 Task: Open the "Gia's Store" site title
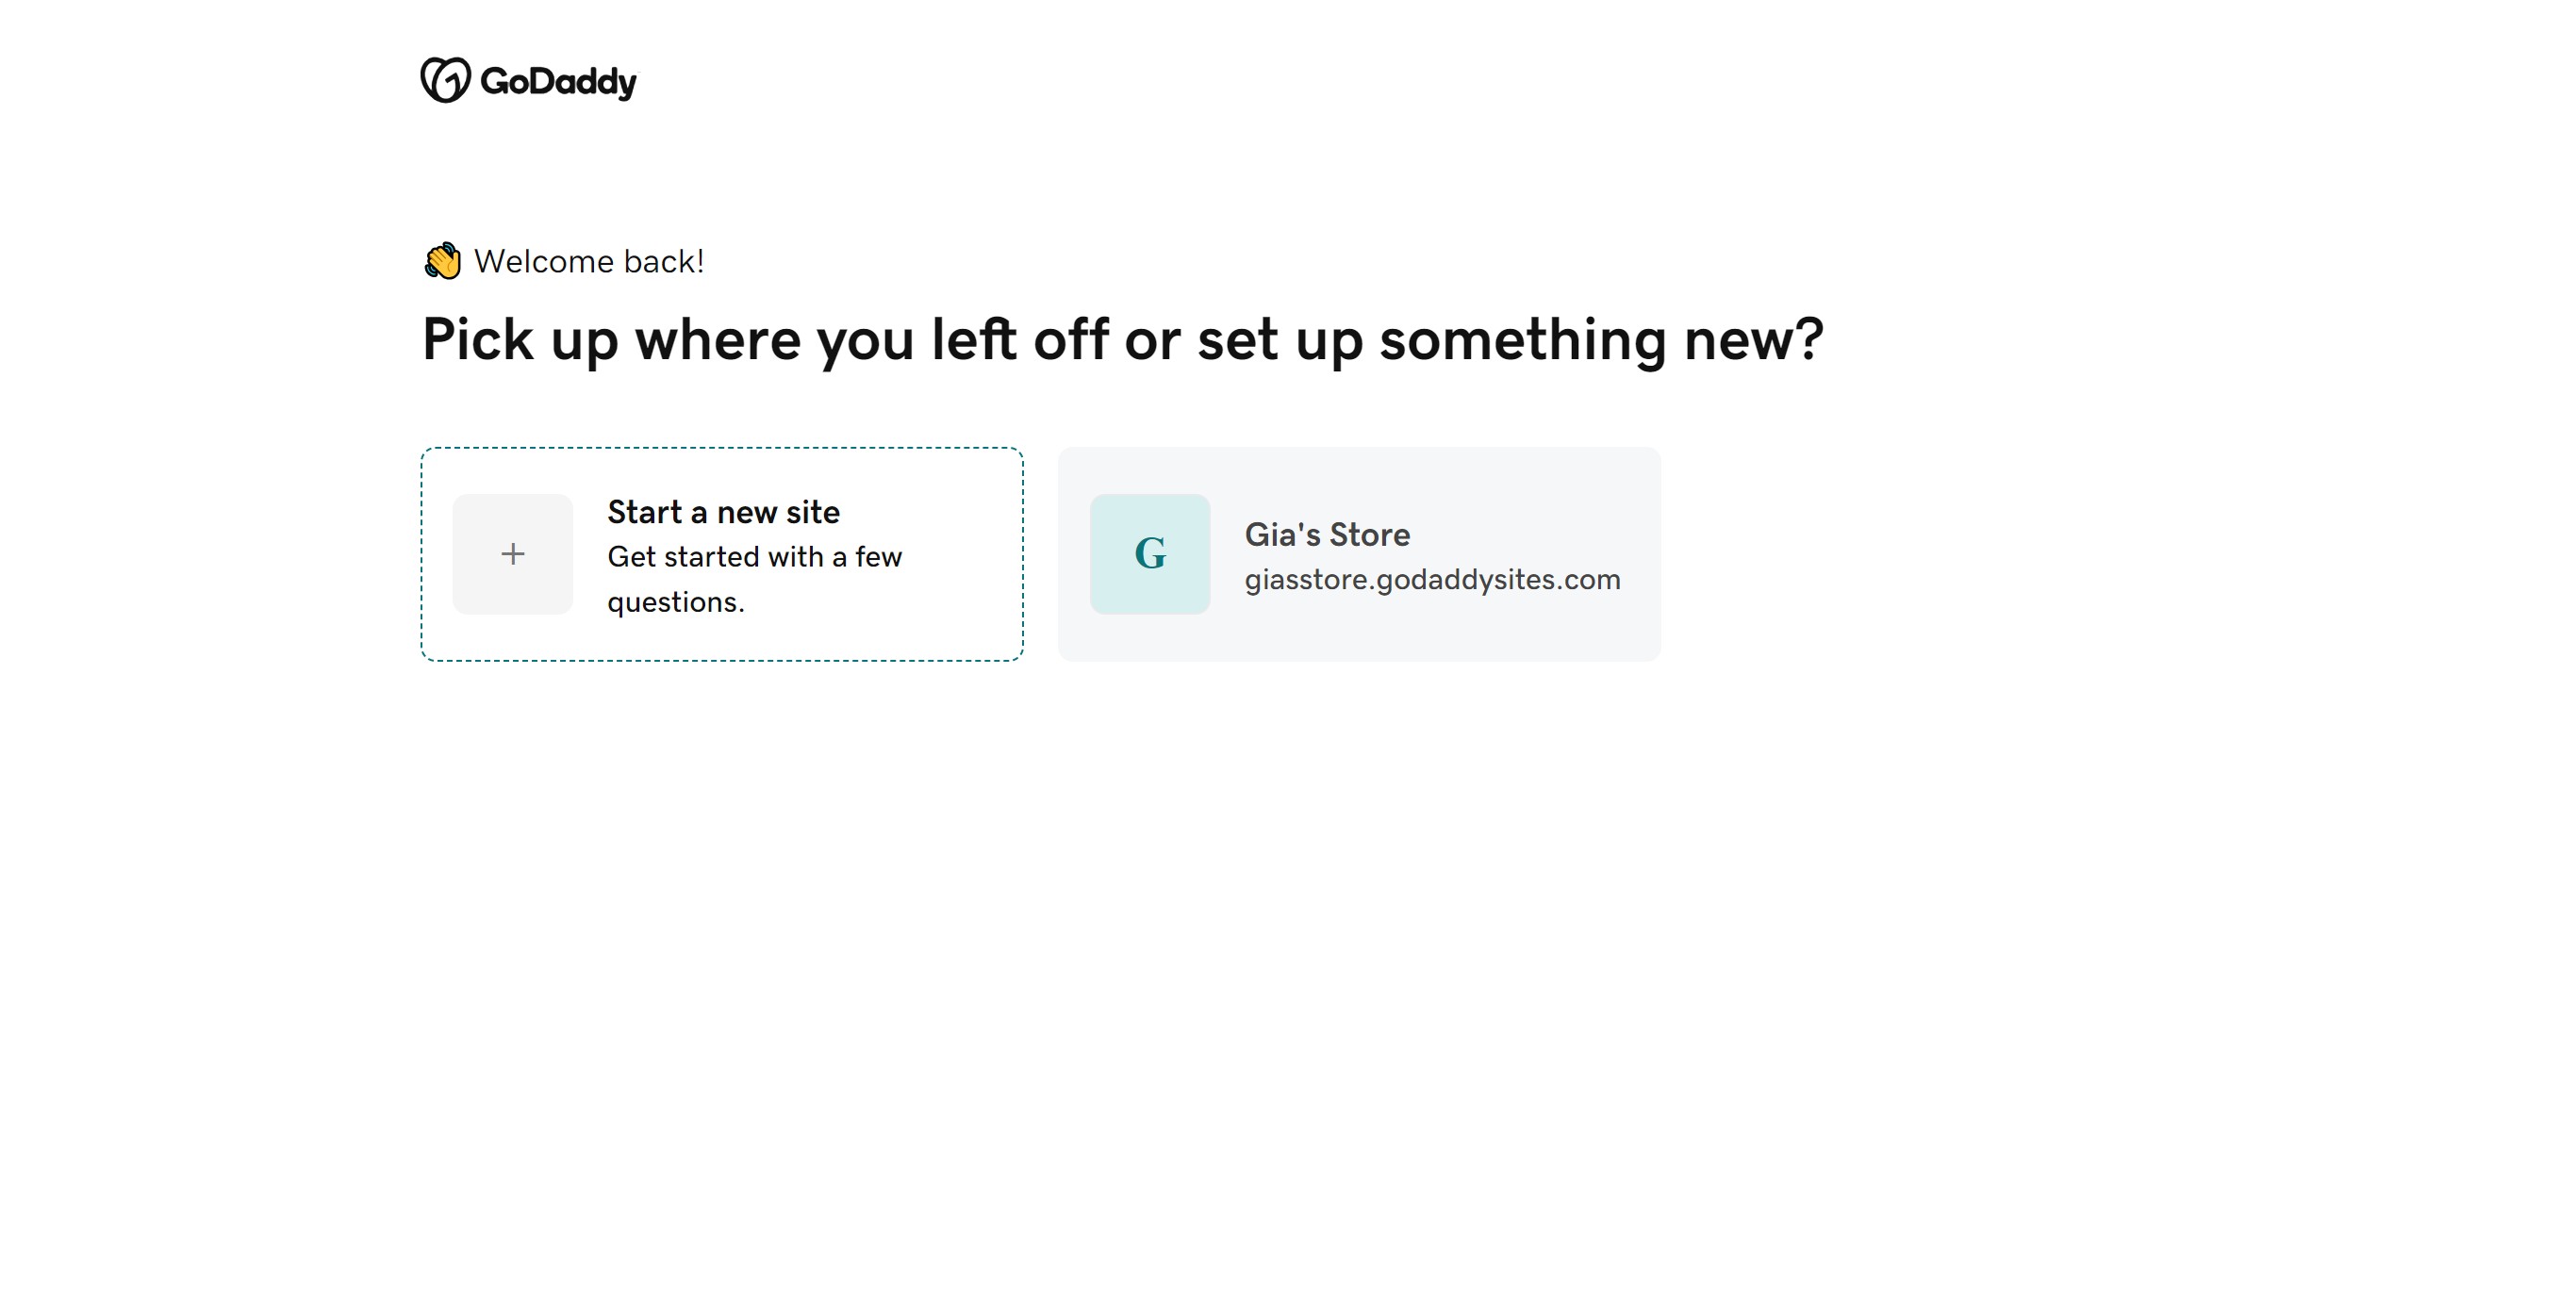pos(1327,535)
